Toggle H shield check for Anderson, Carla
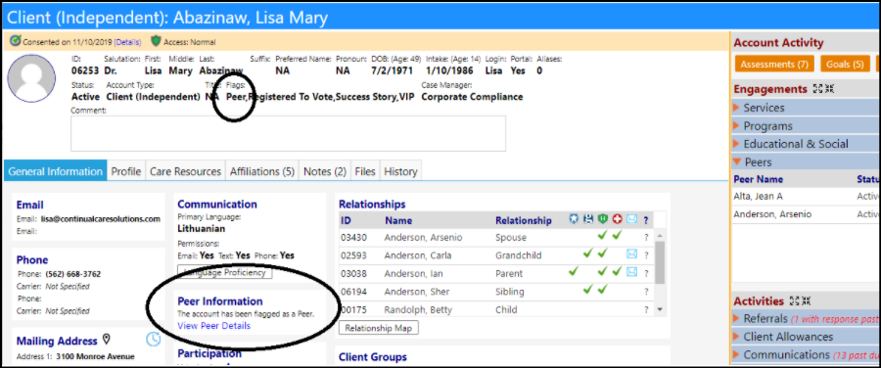881x368 pixels. 603,253
